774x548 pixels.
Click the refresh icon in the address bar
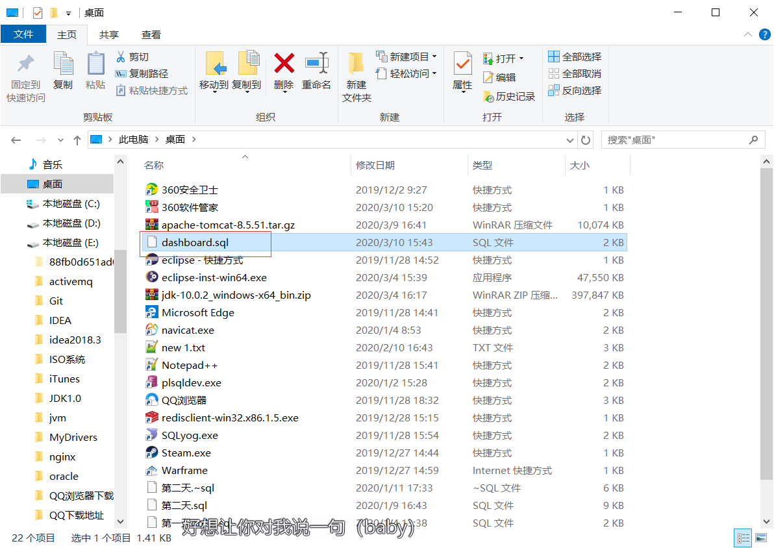tap(585, 139)
